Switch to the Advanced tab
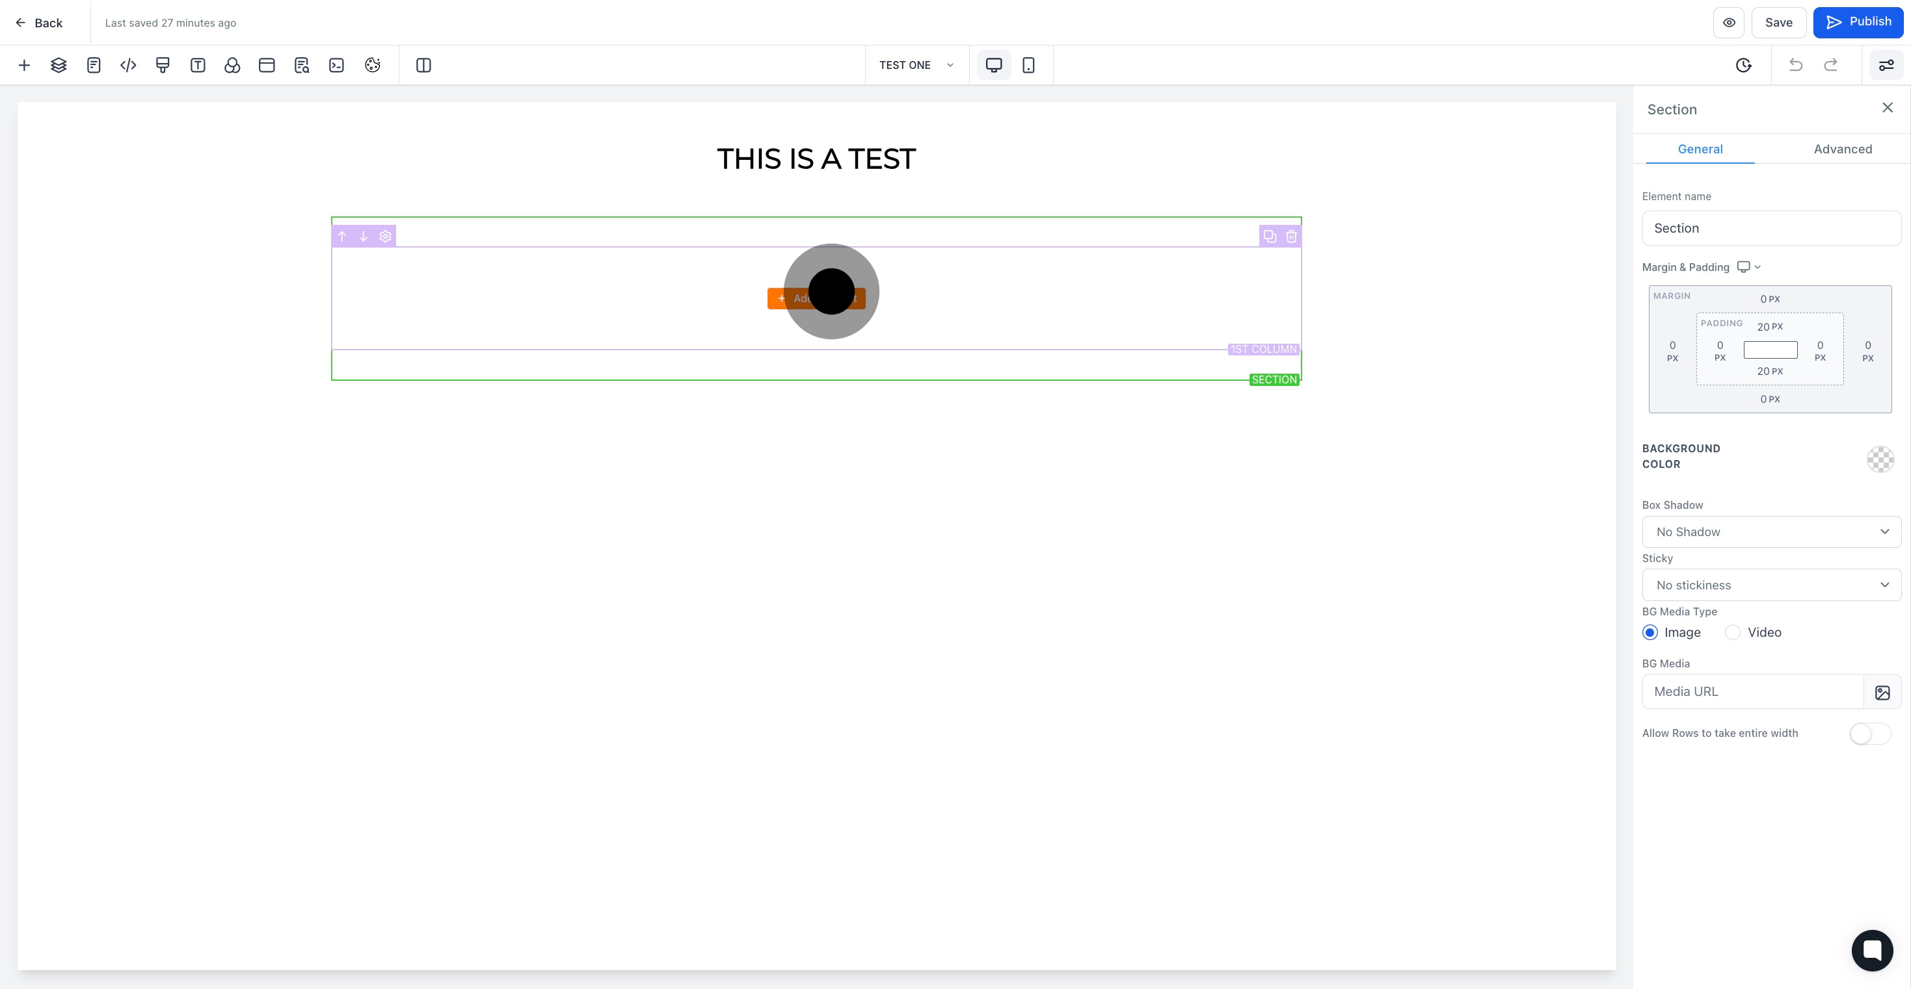This screenshot has height=989, width=1911. (1843, 149)
